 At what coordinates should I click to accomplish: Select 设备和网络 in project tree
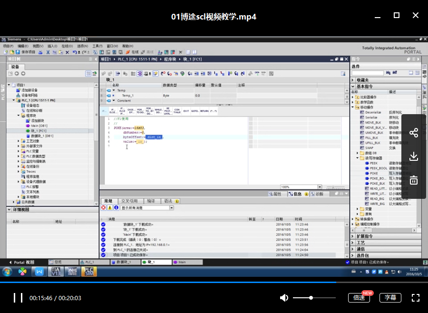coord(29,95)
